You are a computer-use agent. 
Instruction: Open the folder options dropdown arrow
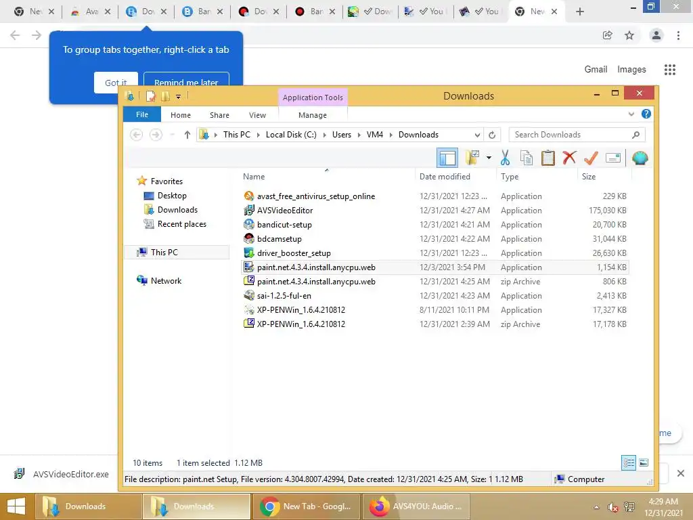[489, 157]
